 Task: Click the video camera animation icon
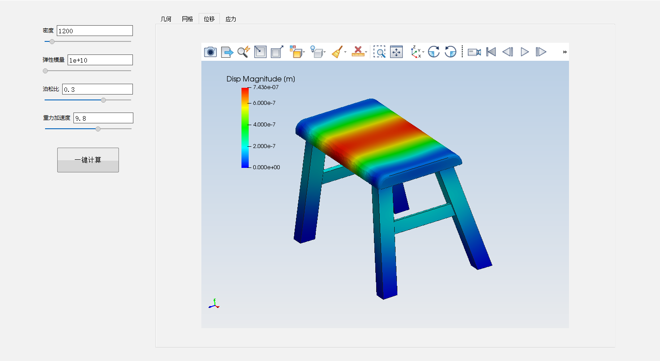[474, 52]
